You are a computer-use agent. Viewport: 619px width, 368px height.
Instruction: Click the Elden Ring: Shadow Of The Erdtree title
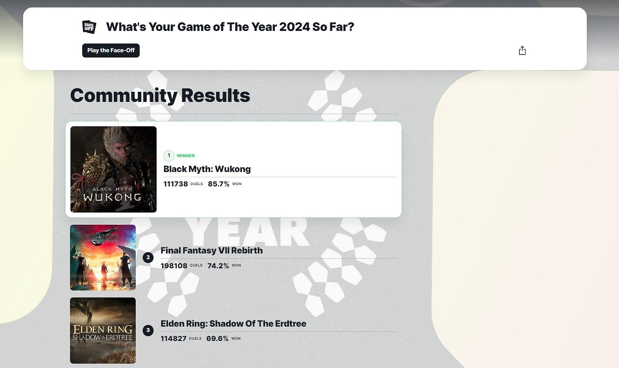point(233,324)
